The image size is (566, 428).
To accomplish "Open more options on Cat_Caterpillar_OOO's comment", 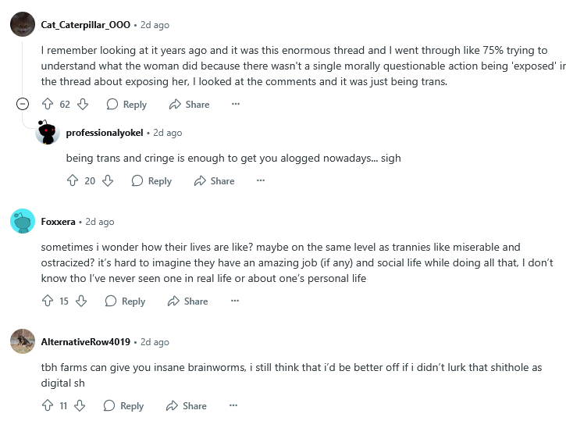I will pos(236,104).
